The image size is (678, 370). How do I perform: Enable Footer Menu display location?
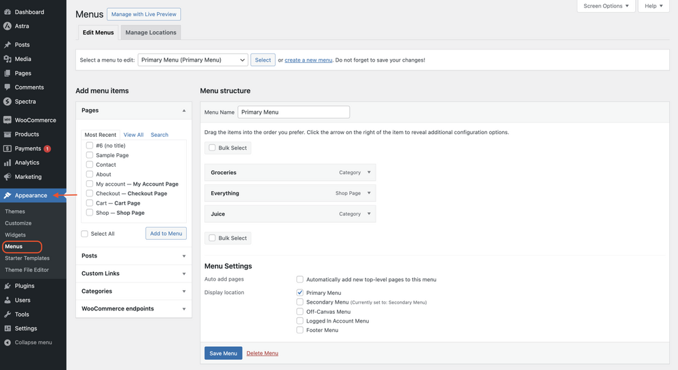[x=300, y=330]
